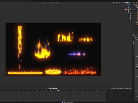
Task: Toggle the preview range clock icon
Action: point(118,88)
